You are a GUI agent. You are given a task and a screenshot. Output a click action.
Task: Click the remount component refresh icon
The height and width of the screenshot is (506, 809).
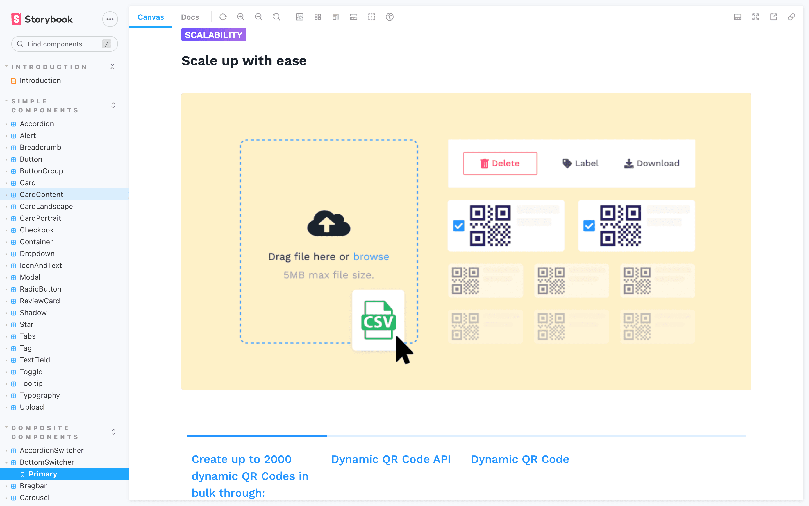point(223,17)
